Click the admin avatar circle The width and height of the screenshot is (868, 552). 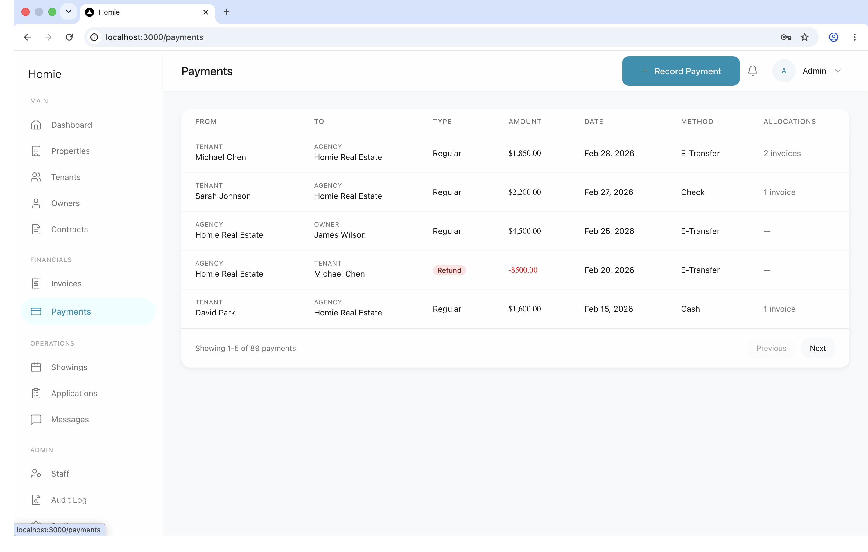pyautogui.click(x=784, y=71)
